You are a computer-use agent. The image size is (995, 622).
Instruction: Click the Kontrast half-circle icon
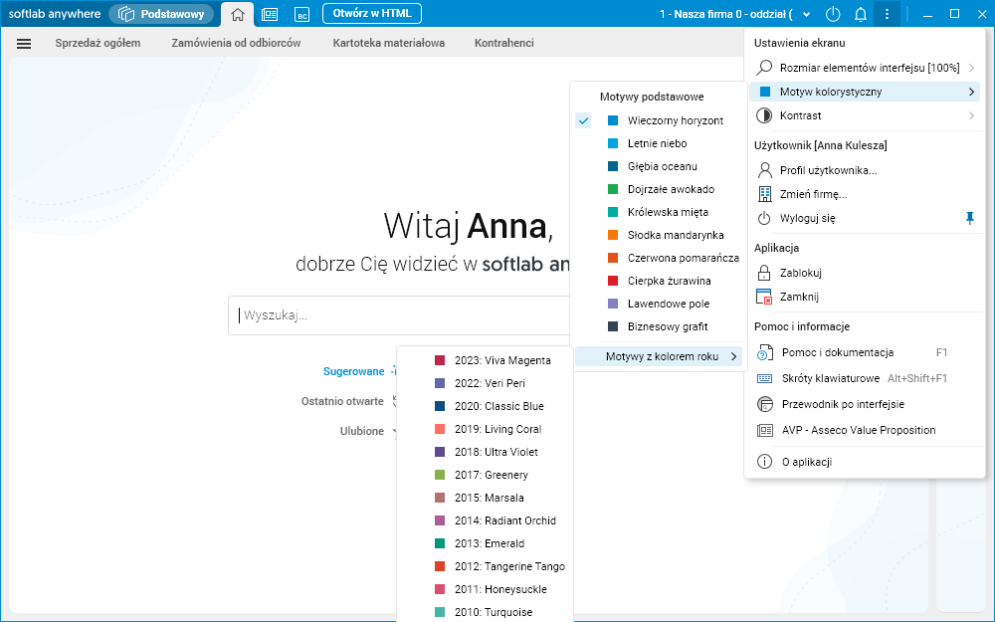(x=764, y=115)
